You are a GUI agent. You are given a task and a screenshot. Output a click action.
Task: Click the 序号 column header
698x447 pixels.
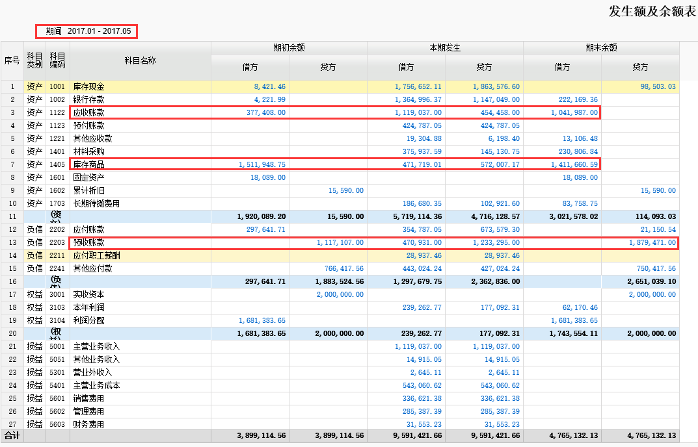[12, 60]
